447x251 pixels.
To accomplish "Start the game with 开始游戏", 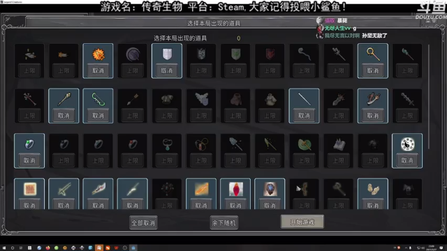I will pos(302,222).
